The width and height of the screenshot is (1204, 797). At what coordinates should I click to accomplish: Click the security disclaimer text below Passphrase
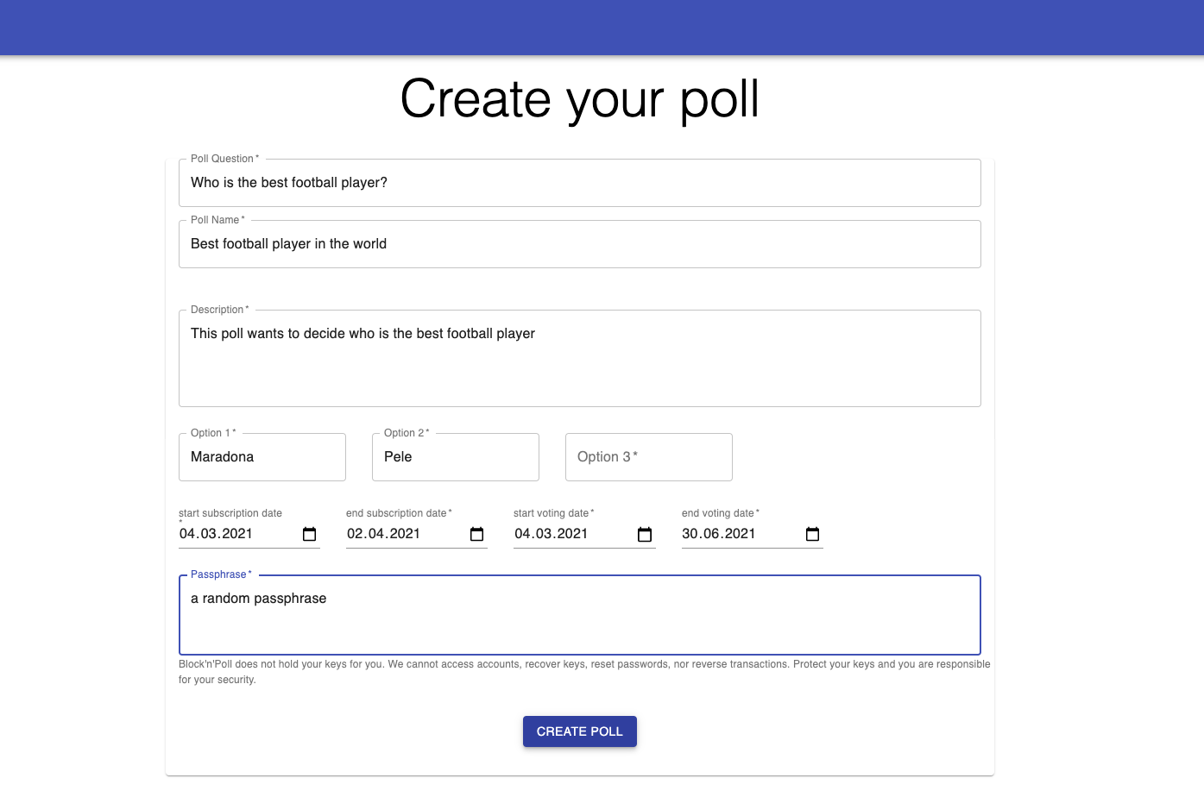click(x=584, y=671)
